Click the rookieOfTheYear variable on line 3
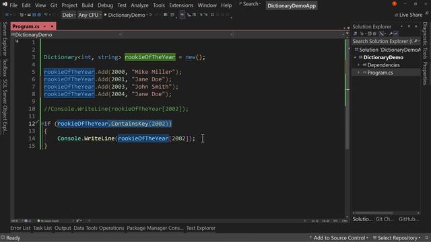This screenshot has width=431, height=242. point(150,57)
